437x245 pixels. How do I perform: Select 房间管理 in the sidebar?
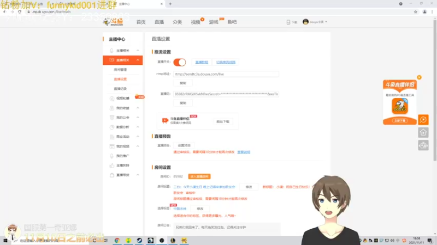click(x=120, y=70)
